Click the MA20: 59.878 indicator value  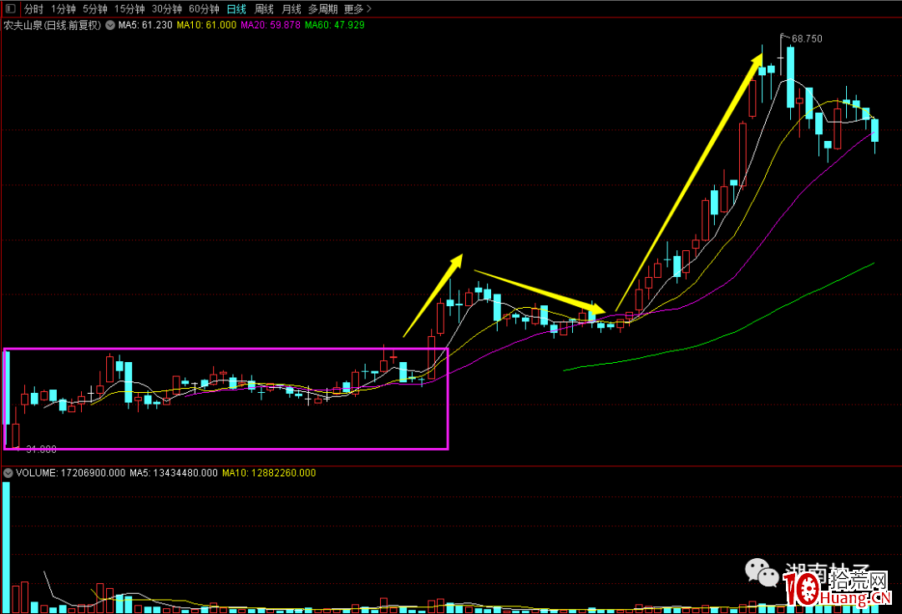[271, 25]
